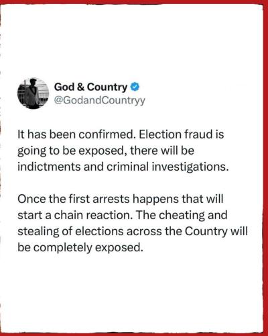This screenshot has height=336, width=268.
Task: Select the line 'going to be exposed, there will be'
Action: click(x=106, y=151)
